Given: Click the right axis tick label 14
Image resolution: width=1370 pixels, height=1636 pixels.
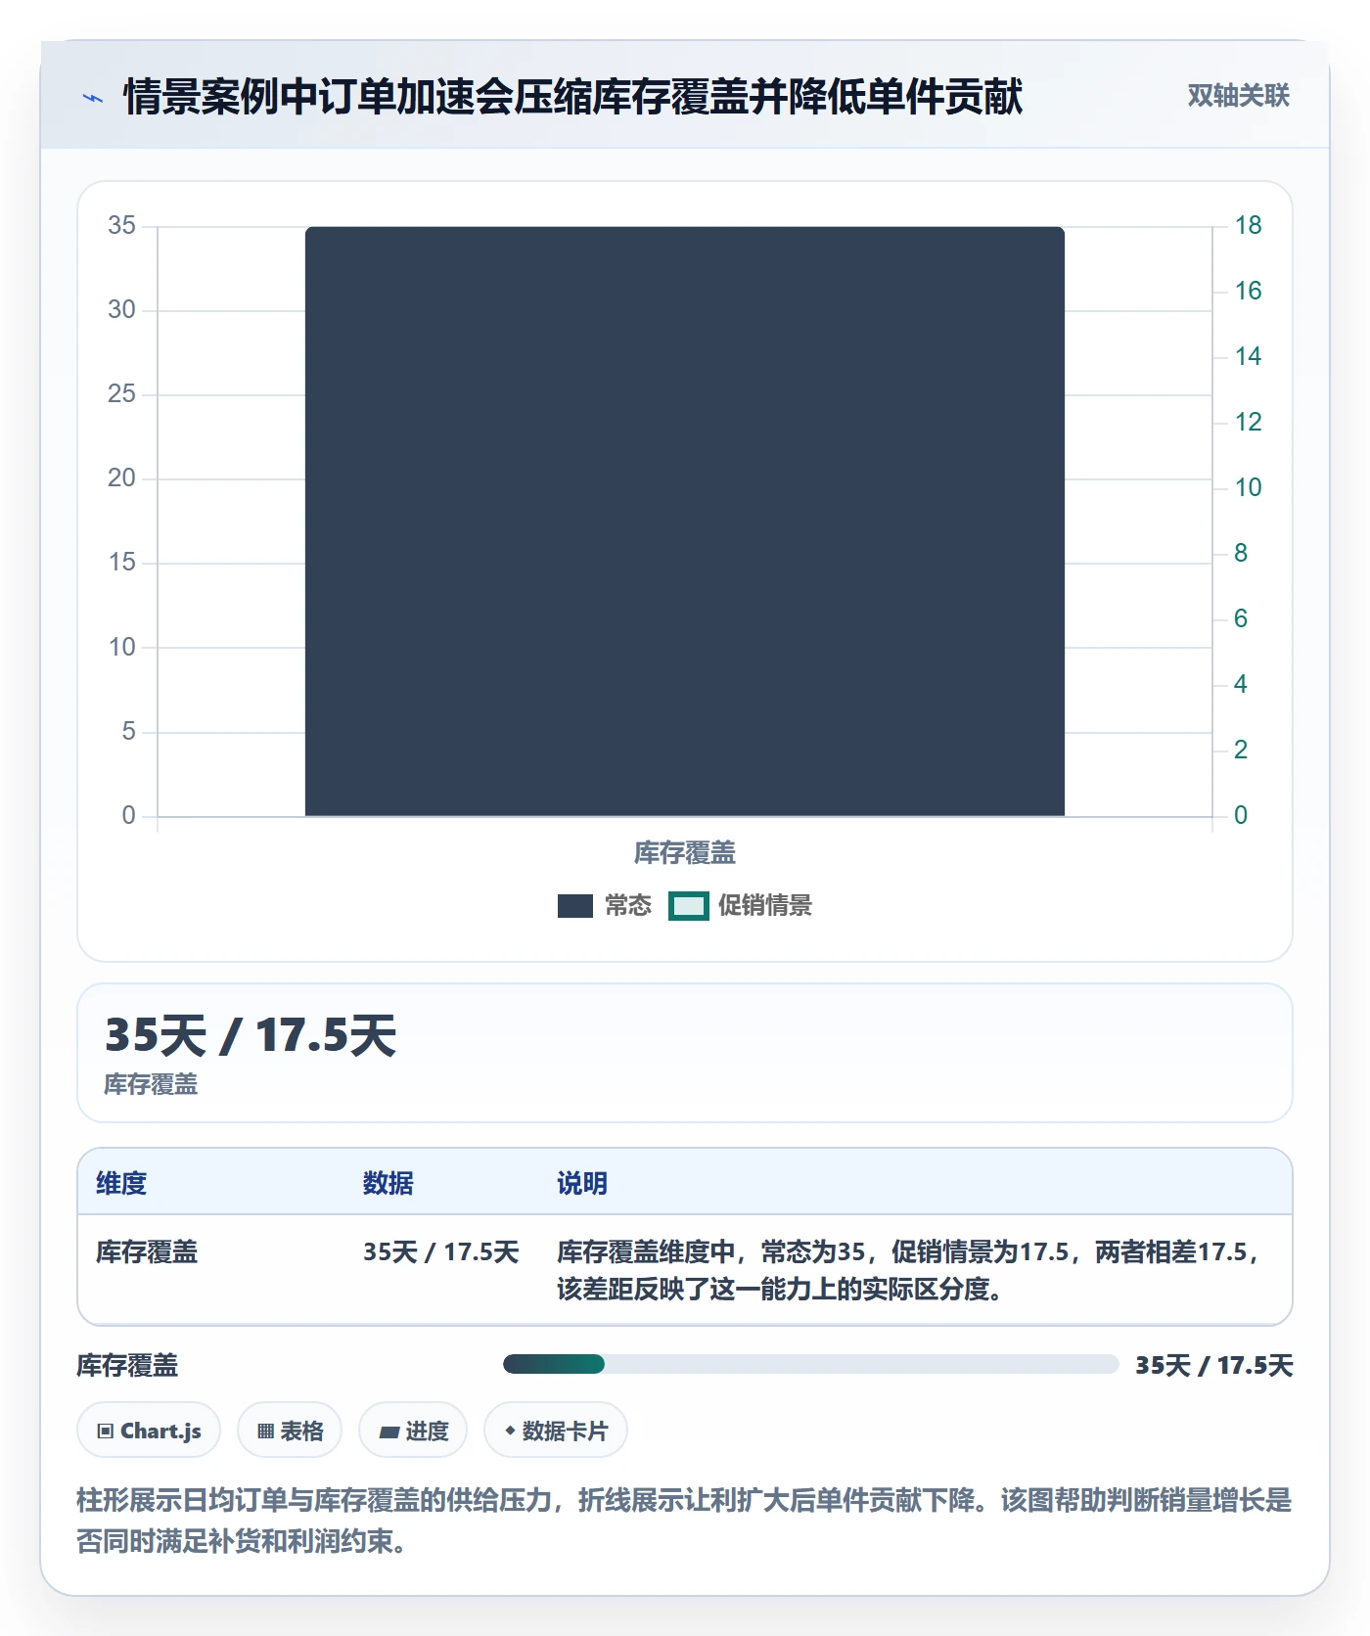Looking at the screenshot, I should 1248,356.
